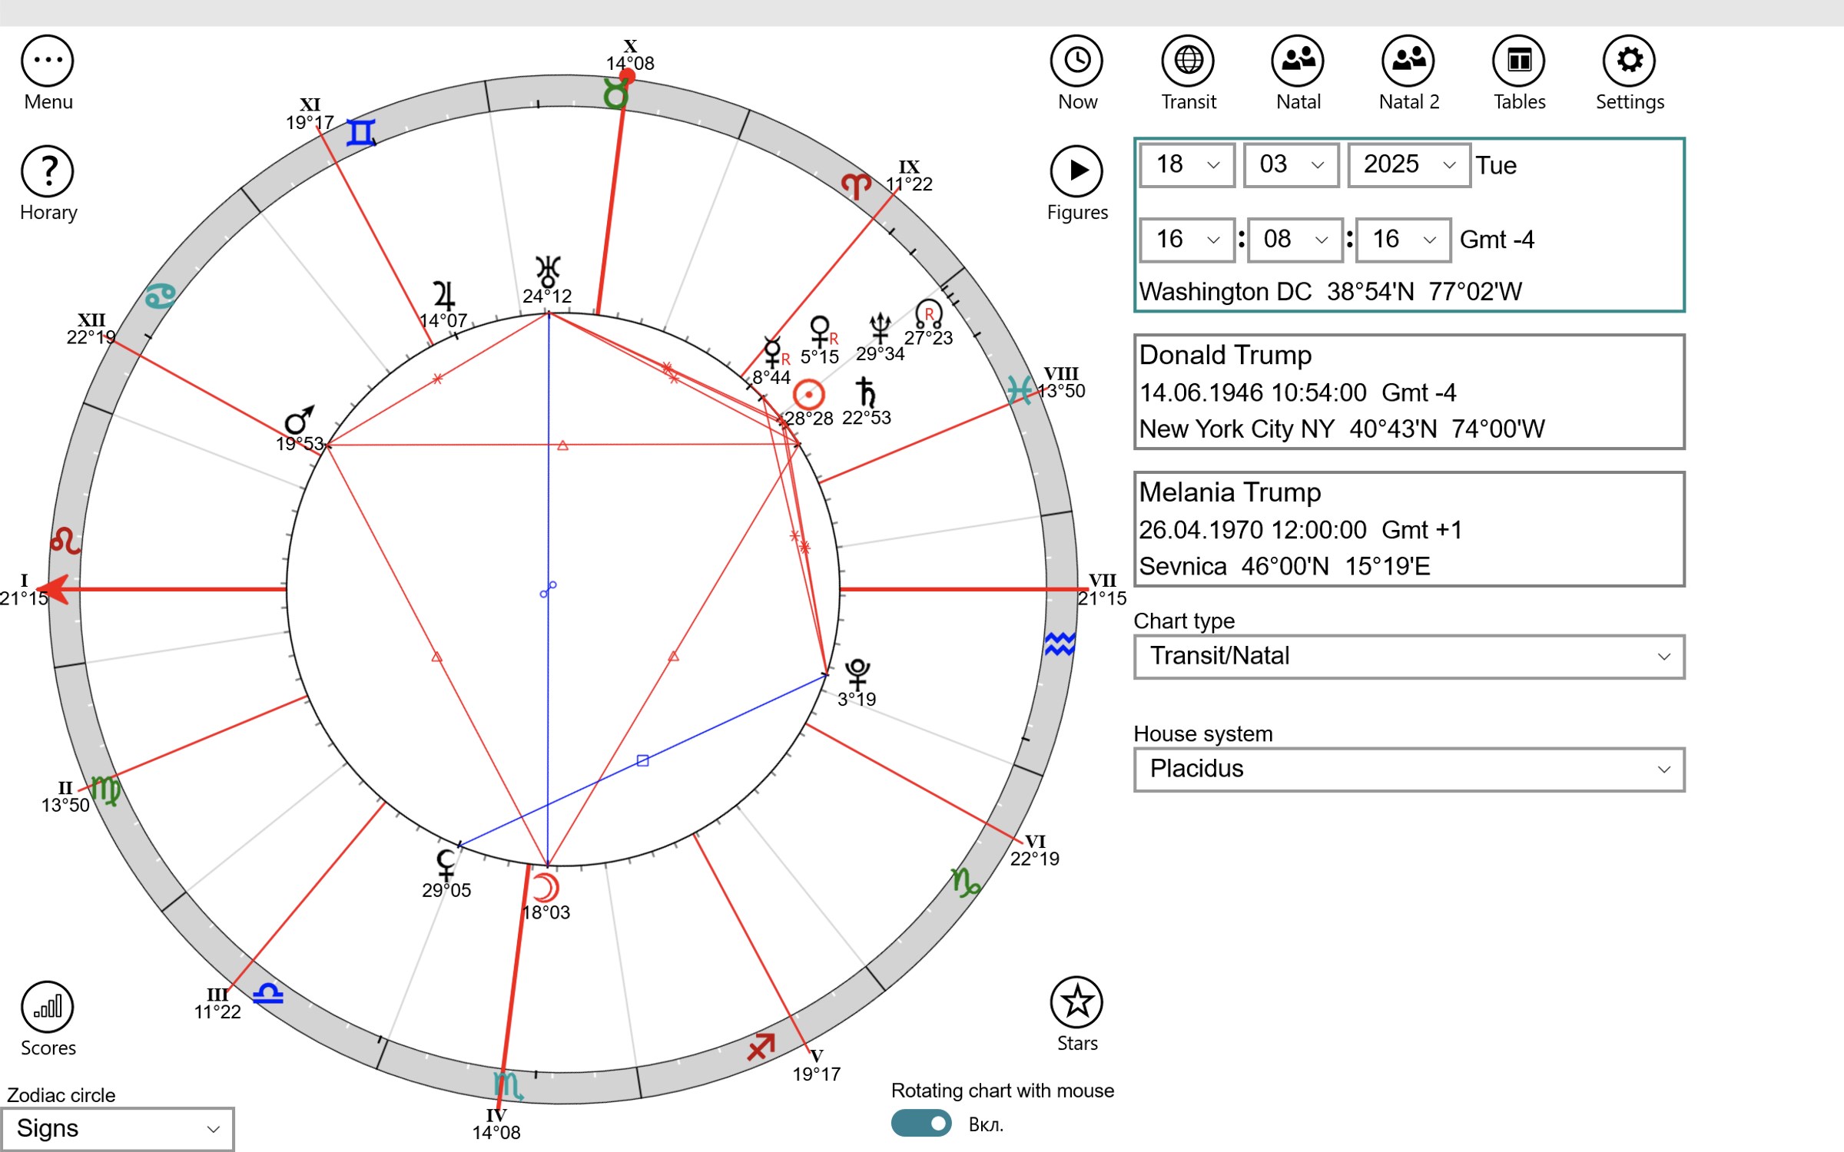Open the Zodiac circle Signs selector
This screenshot has width=1844, height=1152.
pyautogui.click(x=119, y=1128)
